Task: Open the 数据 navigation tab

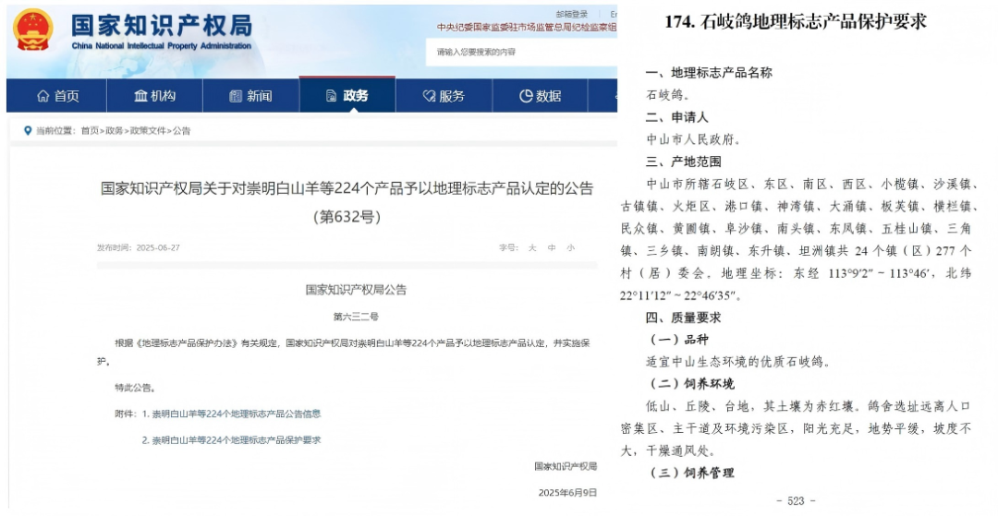Action: pos(540,96)
